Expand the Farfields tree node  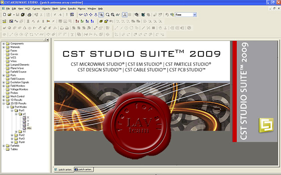pyautogui.click(x=4, y=146)
